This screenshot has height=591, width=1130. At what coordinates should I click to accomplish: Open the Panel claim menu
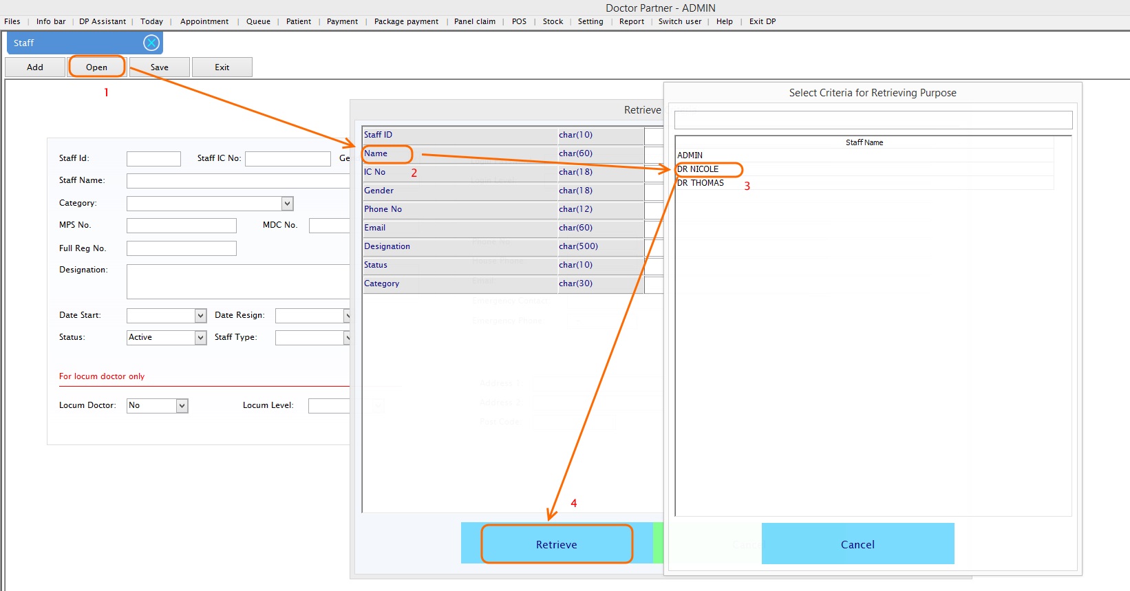point(474,22)
